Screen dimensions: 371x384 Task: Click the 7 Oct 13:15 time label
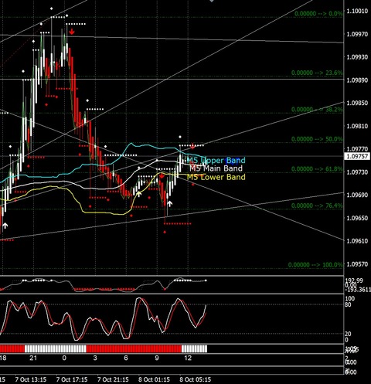pos(31,379)
